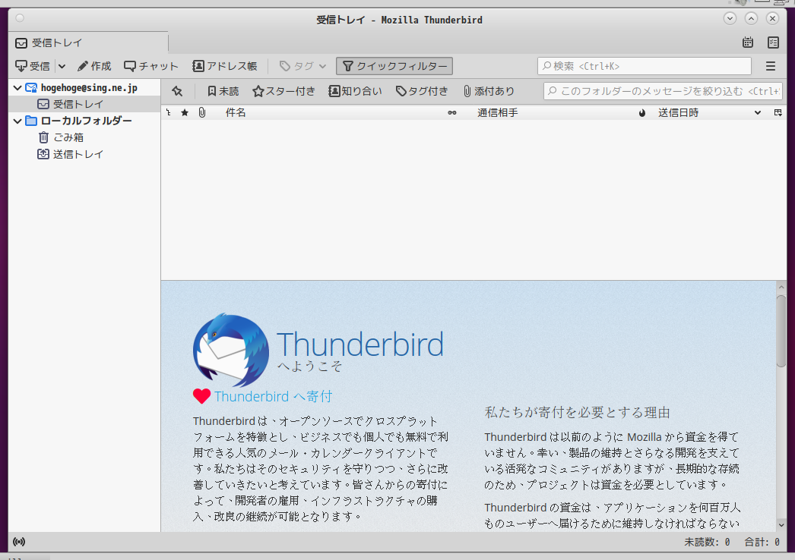Screen dimensions: 795x560
Task: Open the column picker icon in list header
Action: click(778, 113)
